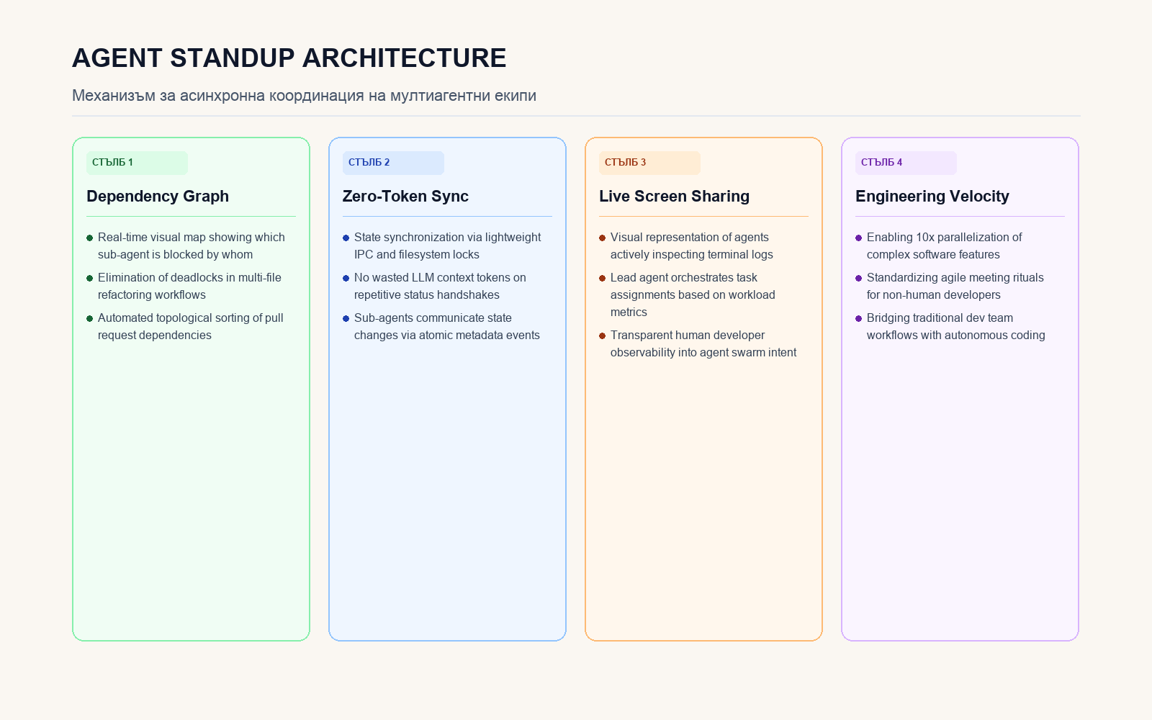The width and height of the screenshot is (1152, 720).
Task: Click text 'observability into agent swarm intent'
Action: point(703,353)
